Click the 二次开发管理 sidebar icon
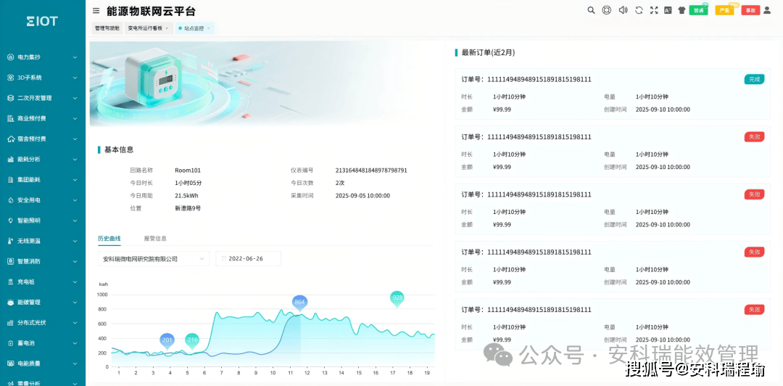The image size is (783, 386). tap(10, 98)
